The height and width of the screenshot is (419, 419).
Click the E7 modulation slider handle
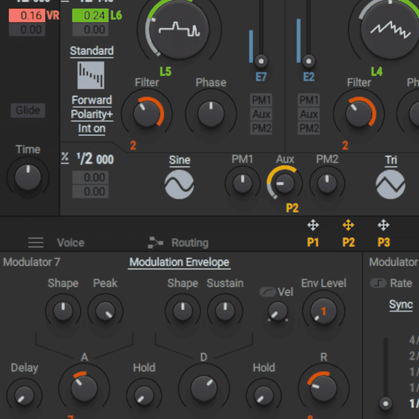261,61
